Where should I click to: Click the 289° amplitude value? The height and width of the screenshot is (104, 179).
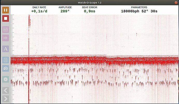[65, 11]
